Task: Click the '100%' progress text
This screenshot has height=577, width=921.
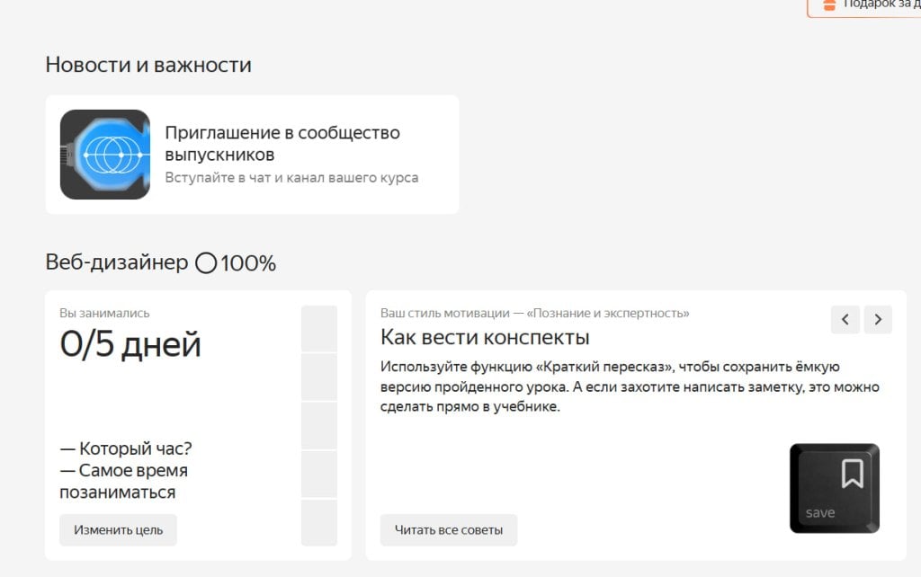Action: (248, 263)
